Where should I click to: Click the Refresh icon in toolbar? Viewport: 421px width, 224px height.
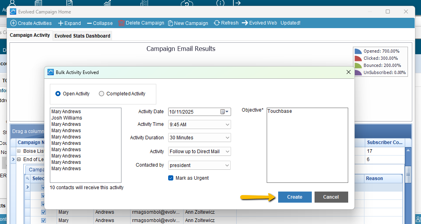(x=217, y=23)
